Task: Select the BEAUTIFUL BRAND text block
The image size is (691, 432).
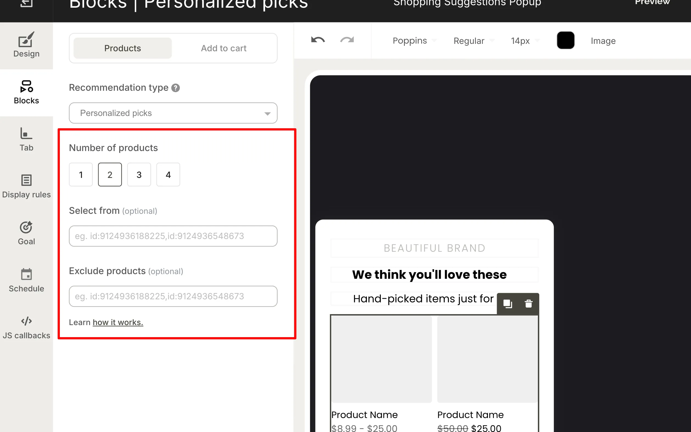Action: click(x=434, y=248)
